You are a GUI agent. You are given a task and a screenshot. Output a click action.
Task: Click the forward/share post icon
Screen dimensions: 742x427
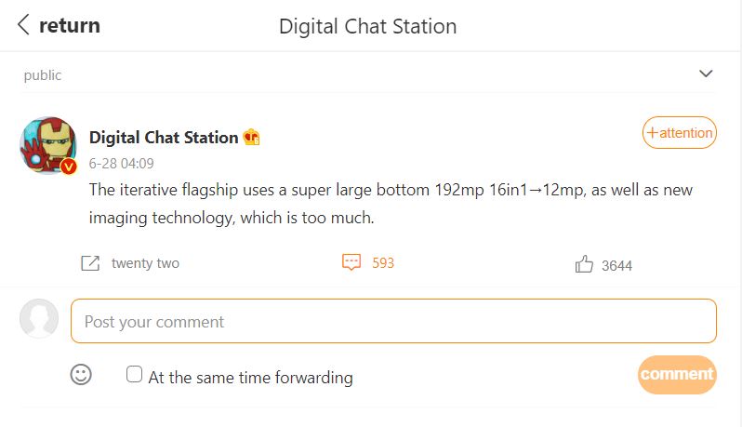(x=90, y=263)
